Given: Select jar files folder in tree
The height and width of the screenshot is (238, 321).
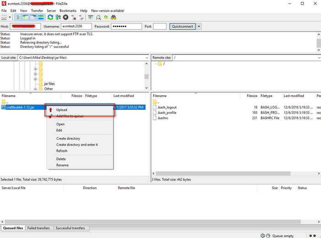Looking at the screenshot, I should [50, 84].
